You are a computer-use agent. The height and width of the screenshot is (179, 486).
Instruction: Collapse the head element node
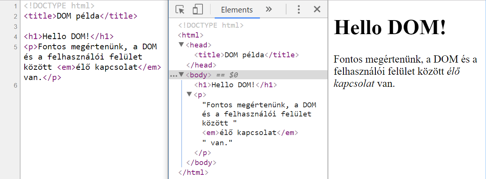tap(181, 45)
